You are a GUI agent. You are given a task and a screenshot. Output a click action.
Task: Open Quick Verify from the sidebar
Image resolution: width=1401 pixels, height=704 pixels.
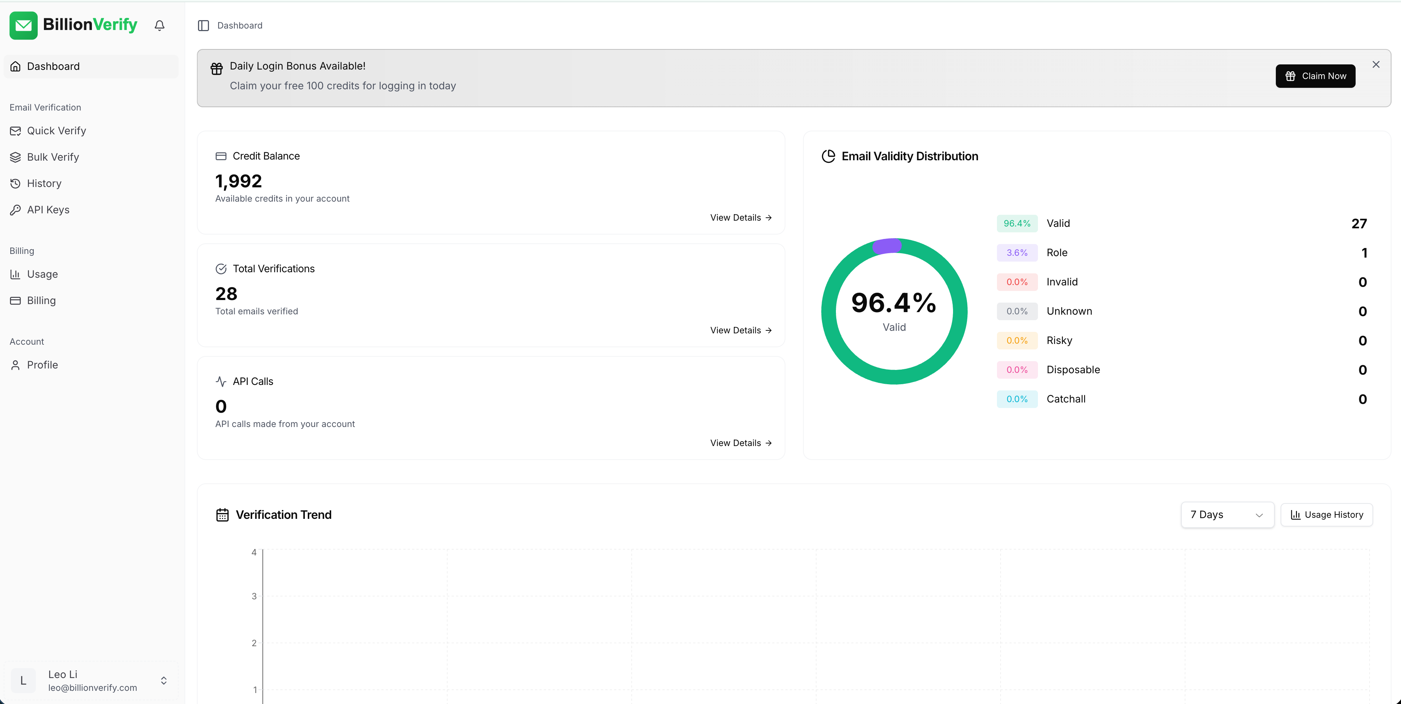[x=57, y=131]
